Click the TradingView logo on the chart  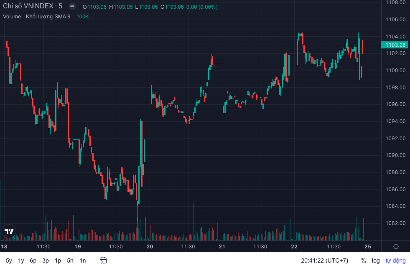pos(9,231)
